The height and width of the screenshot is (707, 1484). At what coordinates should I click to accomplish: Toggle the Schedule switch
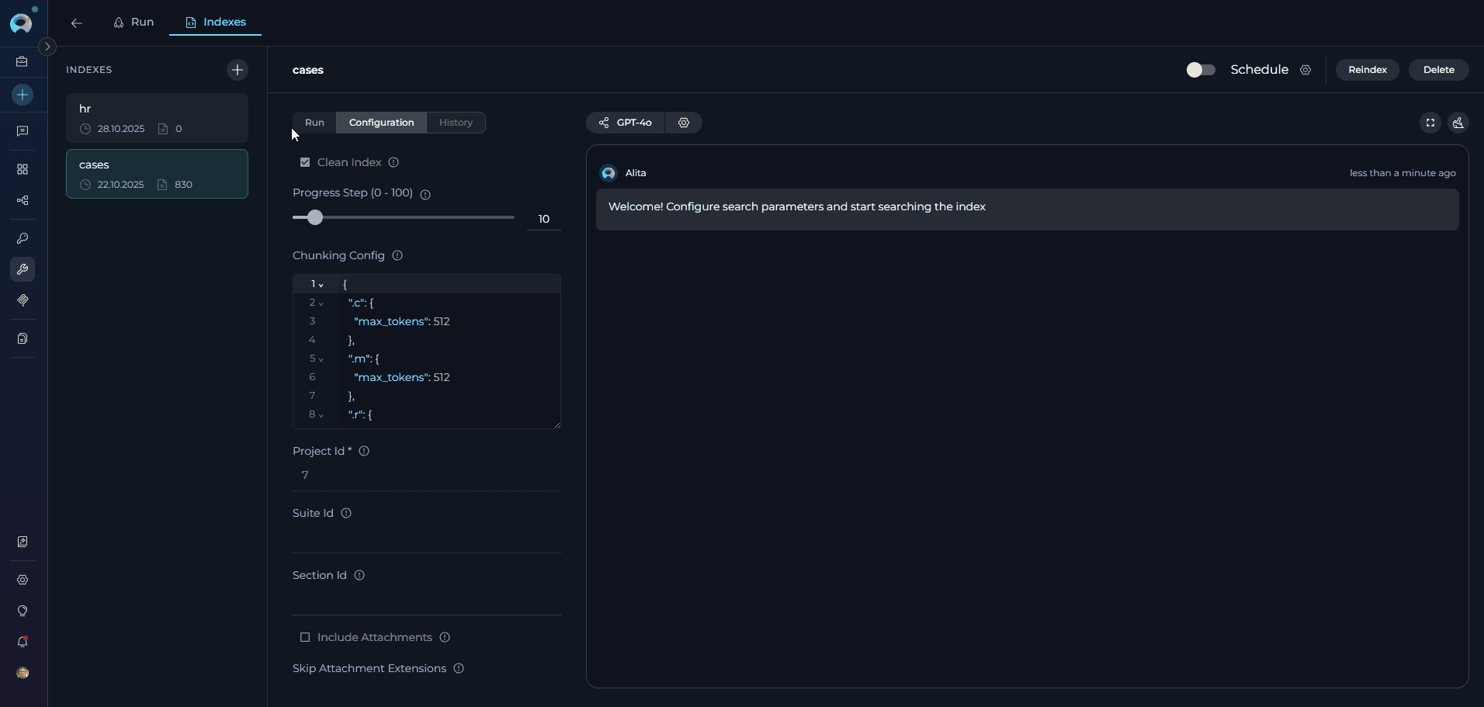pyautogui.click(x=1200, y=70)
